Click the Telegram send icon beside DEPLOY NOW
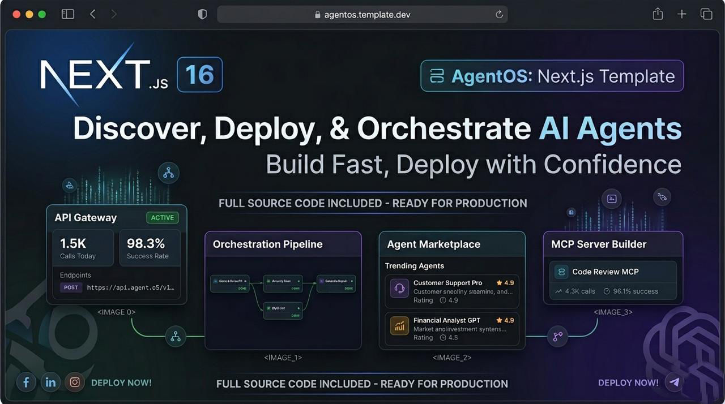Image resolution: width=725 pixels, height=404 pixels. pyautogui.click(x=674, y=382)
